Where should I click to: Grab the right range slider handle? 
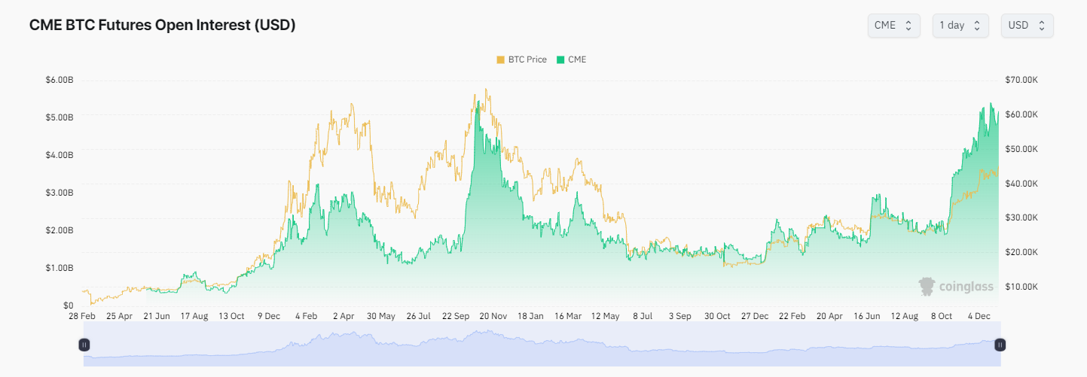[x=1000, y=345]
